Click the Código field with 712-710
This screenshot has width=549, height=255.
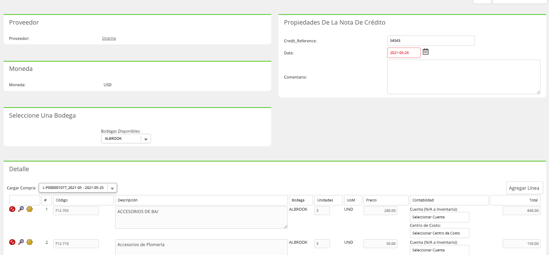76,244
